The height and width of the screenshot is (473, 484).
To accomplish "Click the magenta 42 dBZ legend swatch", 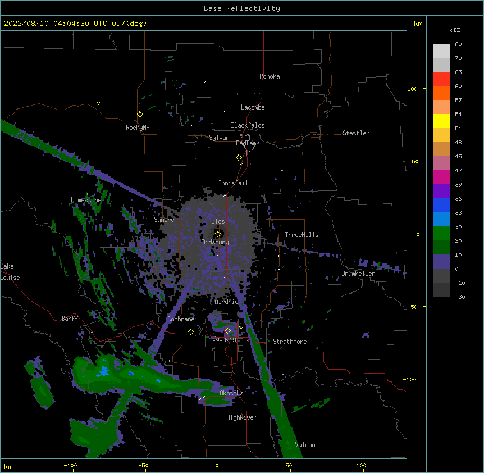I will [441, 178].
